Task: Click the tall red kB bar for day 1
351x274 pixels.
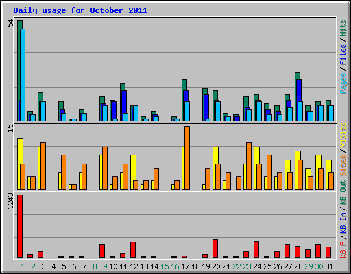Action: point(20,226)
